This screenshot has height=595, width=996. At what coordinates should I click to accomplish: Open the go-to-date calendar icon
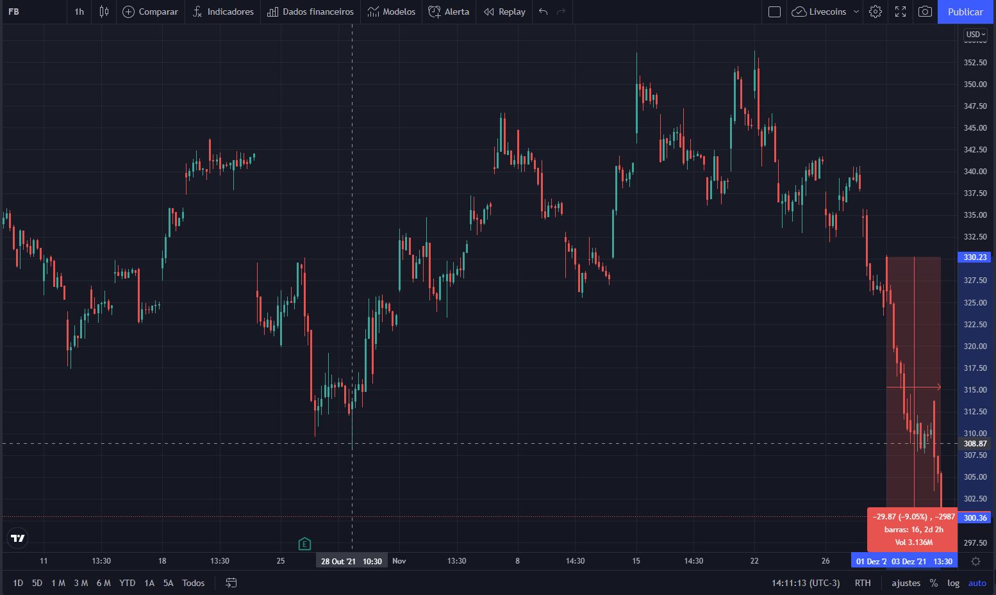(x=231, y=583)
